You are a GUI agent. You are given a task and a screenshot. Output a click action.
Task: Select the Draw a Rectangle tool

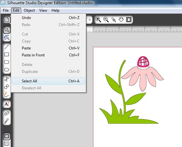click(x=7, y=54)
